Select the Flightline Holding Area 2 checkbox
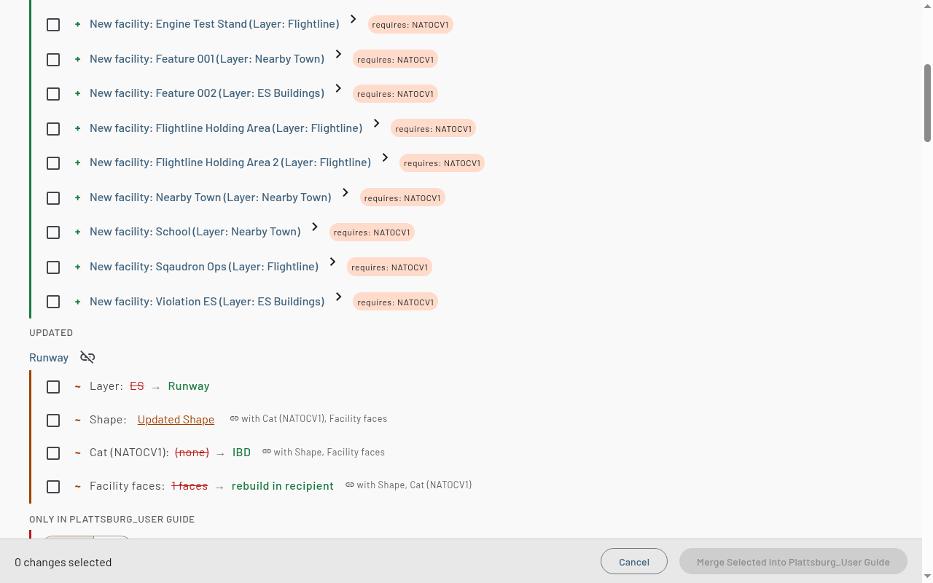 coord(53,163)
